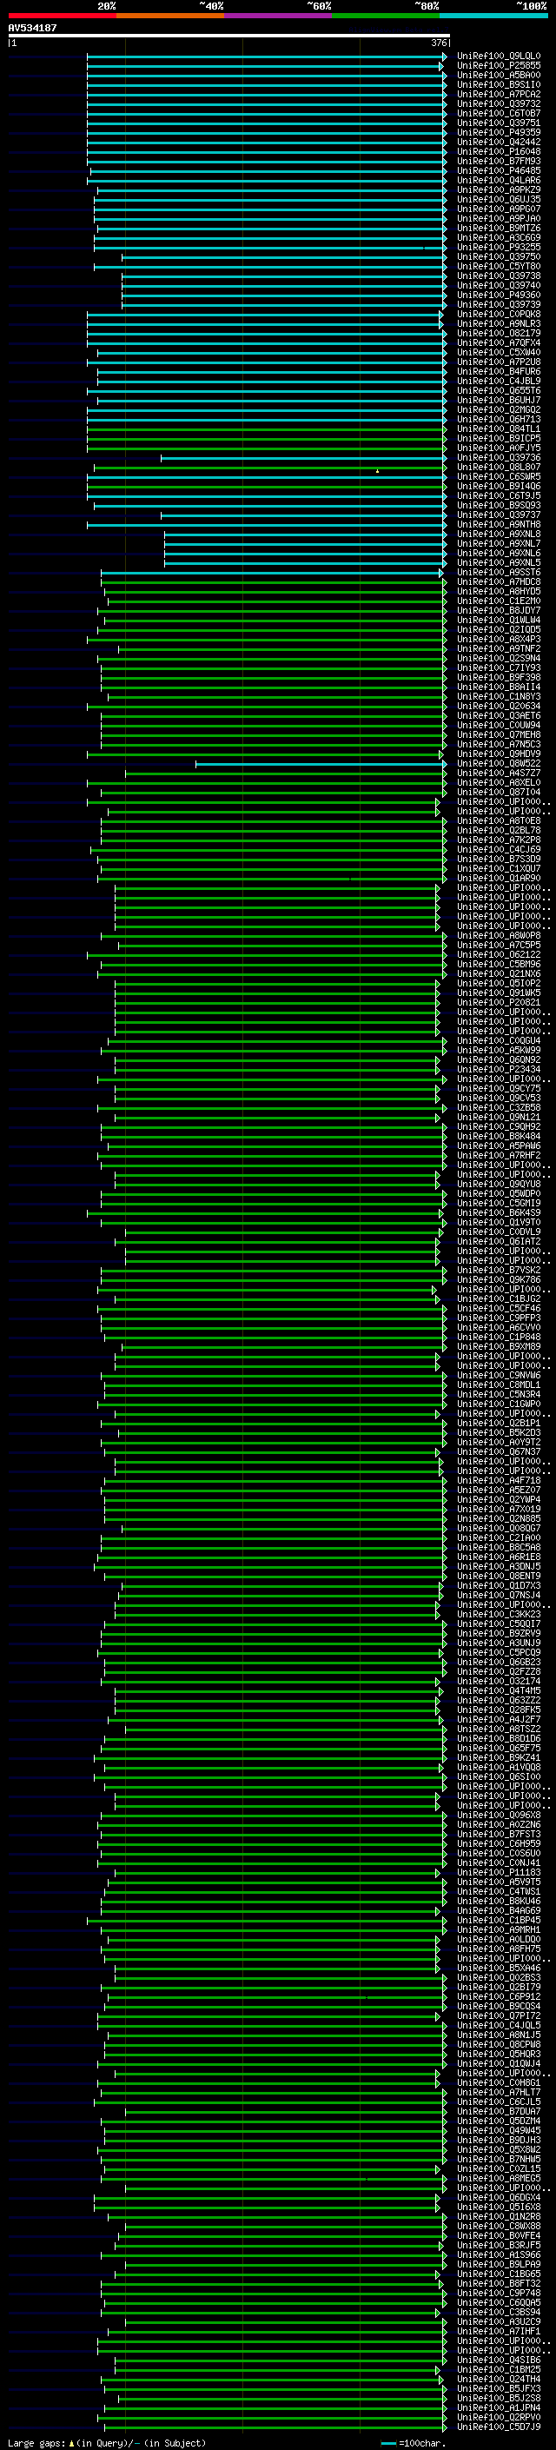This screenshot has height=2450, width=556.
Task: Select label UniRef100_A1JPN4
Action: (499, 2407)
